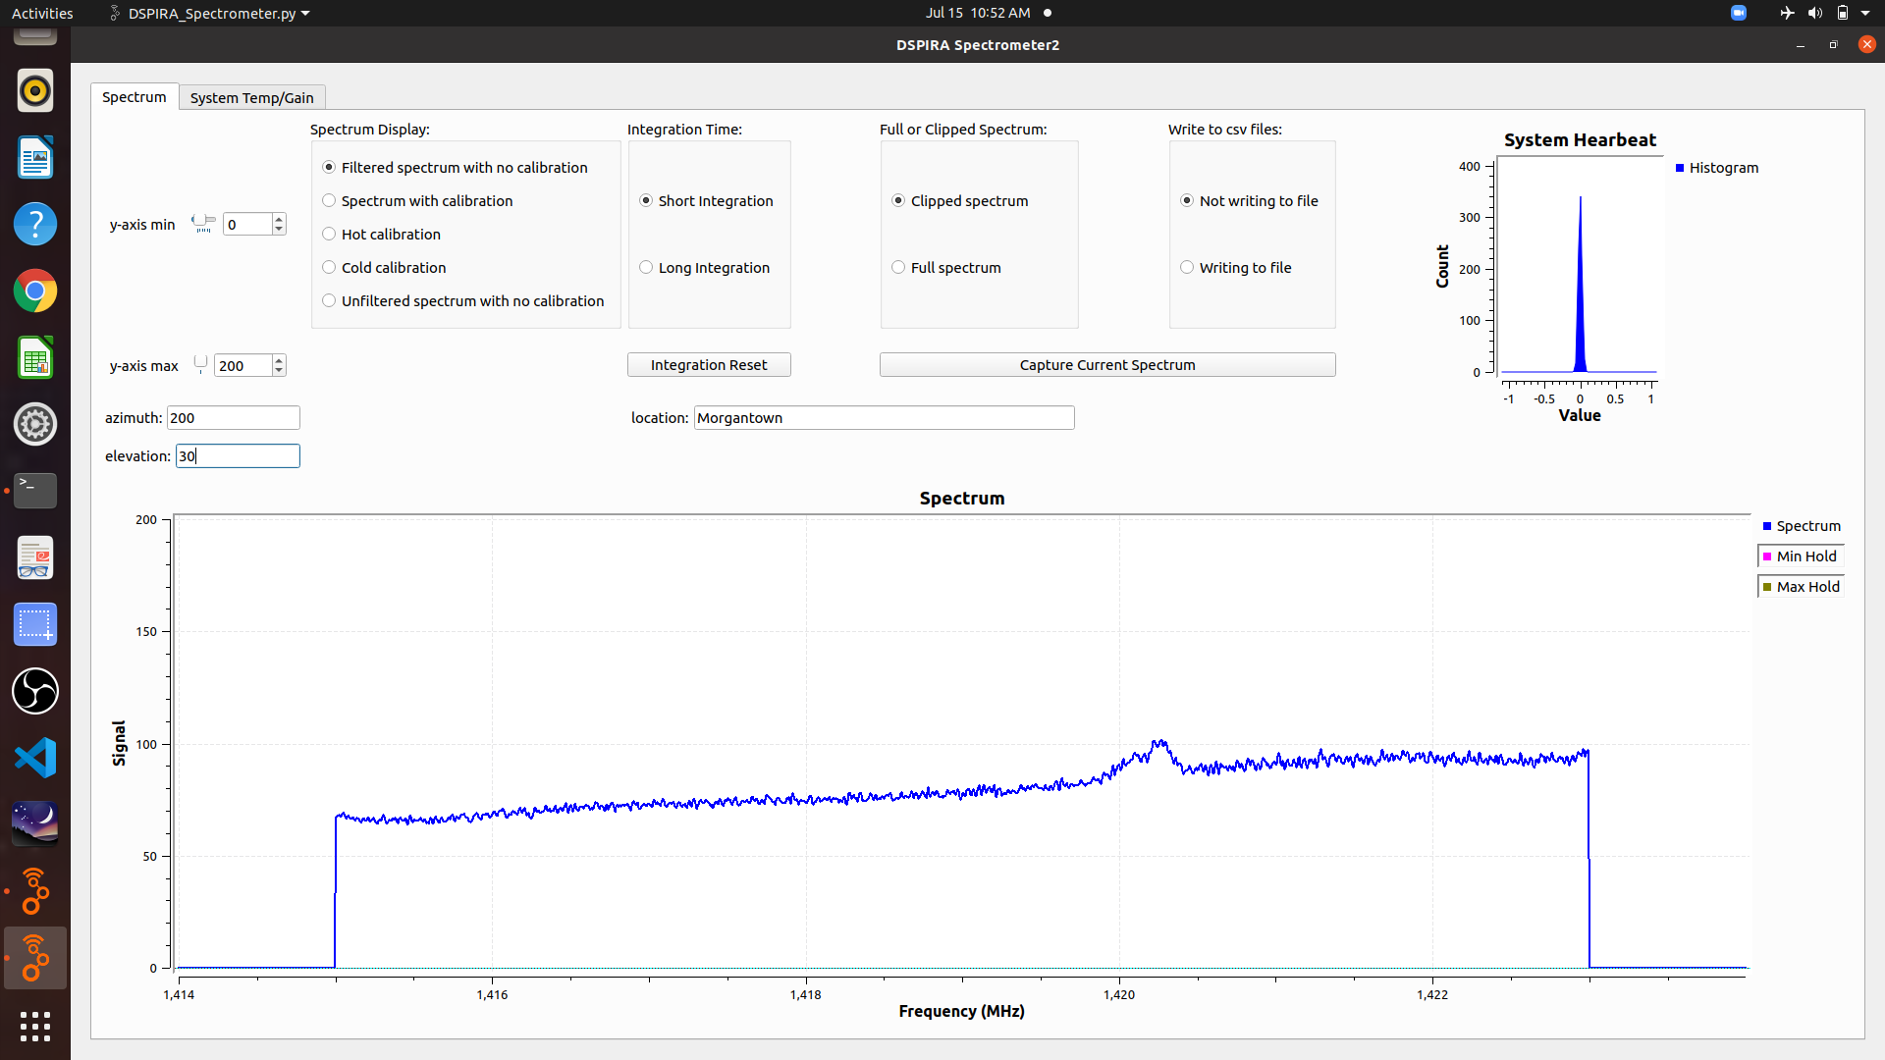
Task: Click Capture Current Spectrum button
Action: (x=1107, y=365)
